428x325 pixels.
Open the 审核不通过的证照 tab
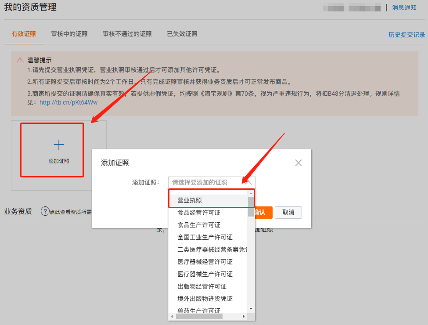pos(127,34)
